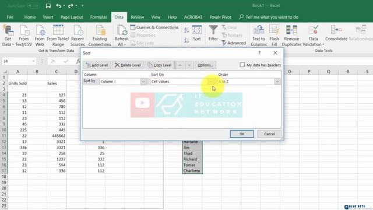The height and width of the screenshot is (210, 373).
Task: Click Delete Level button
Action: point(128,65)
